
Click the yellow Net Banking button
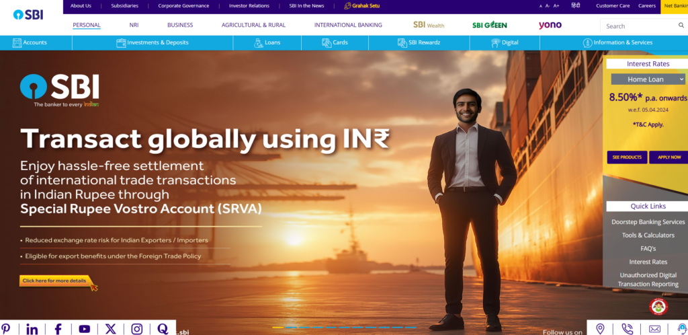click(x=675, y=6)
